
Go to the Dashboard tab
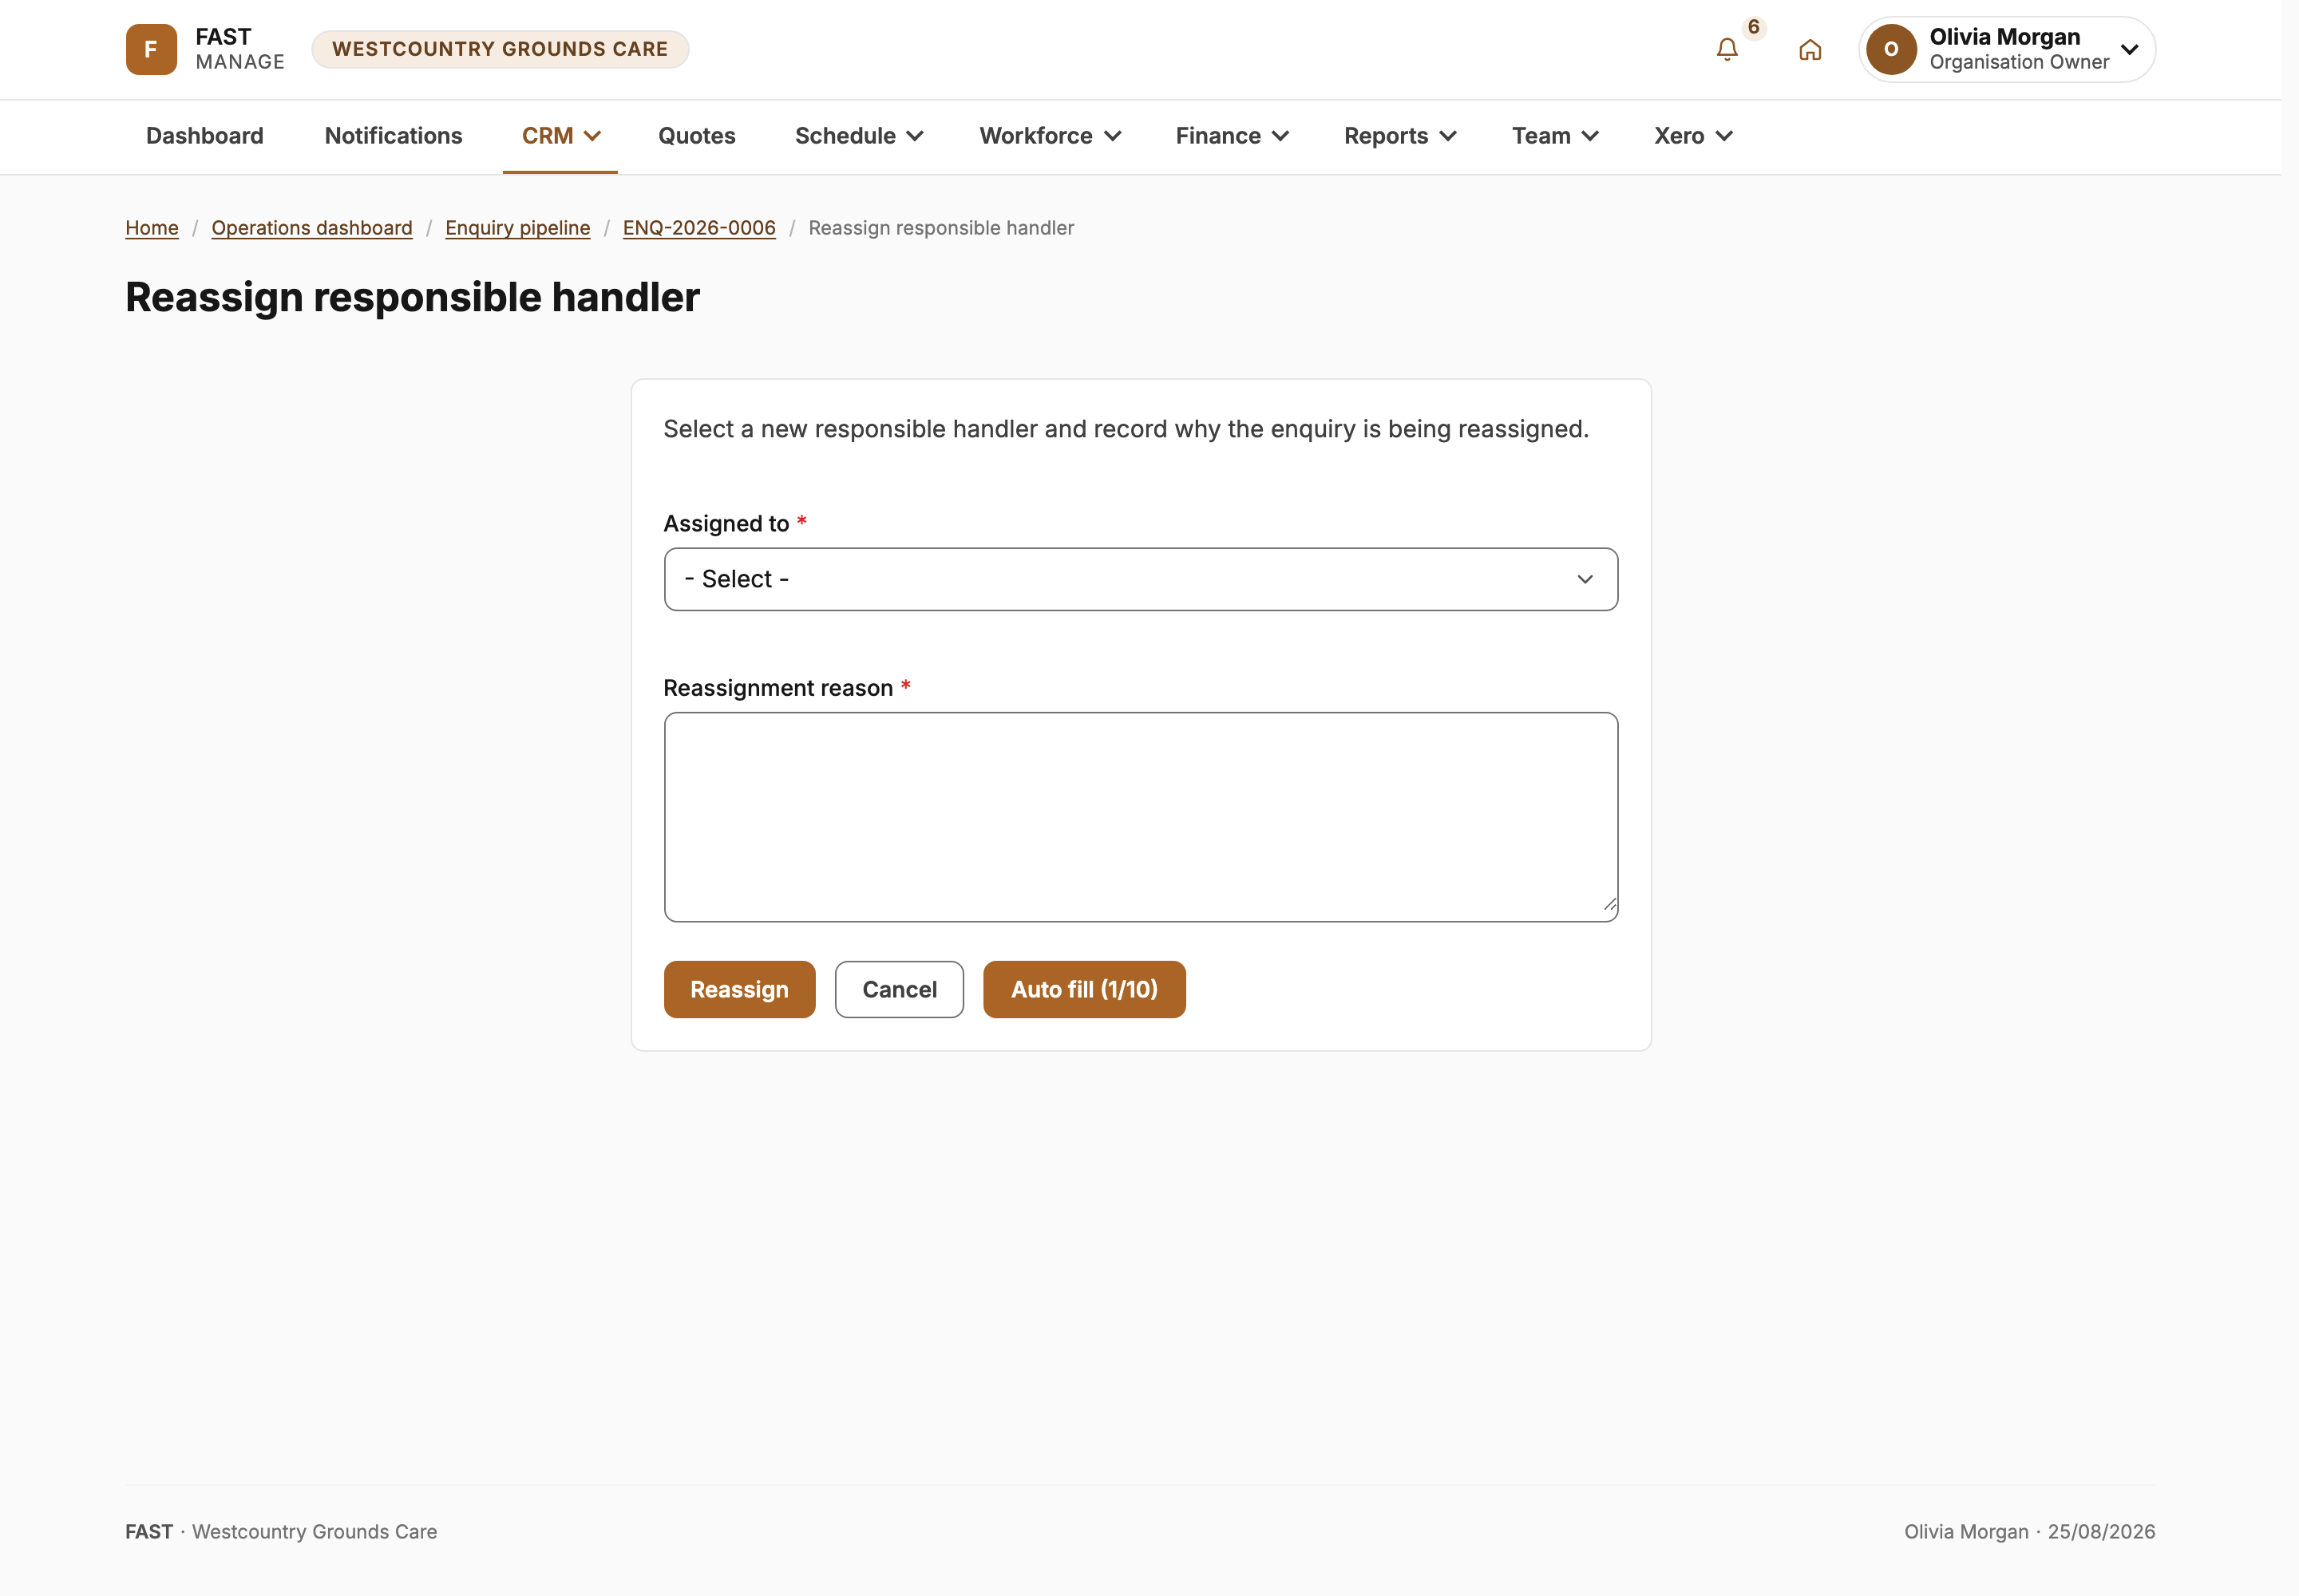coord(205,136)
